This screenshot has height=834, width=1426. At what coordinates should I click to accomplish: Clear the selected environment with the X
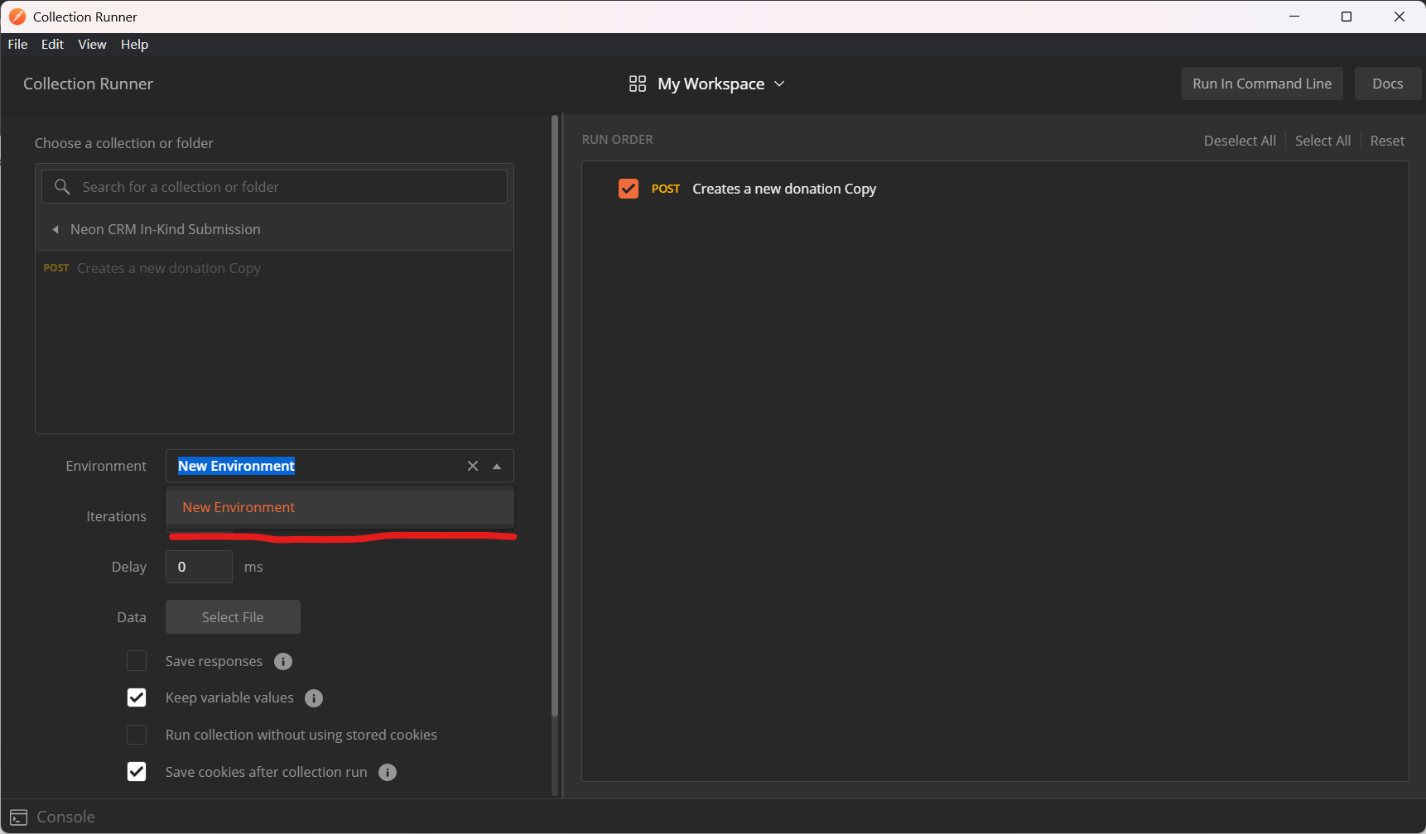coord(473,466)
